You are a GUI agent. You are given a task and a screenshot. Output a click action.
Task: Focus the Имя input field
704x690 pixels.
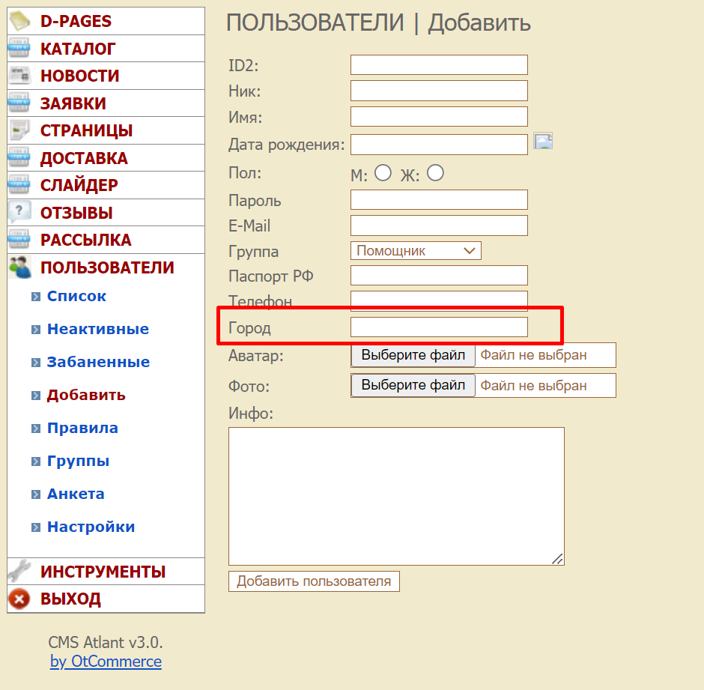pos(439,117)
